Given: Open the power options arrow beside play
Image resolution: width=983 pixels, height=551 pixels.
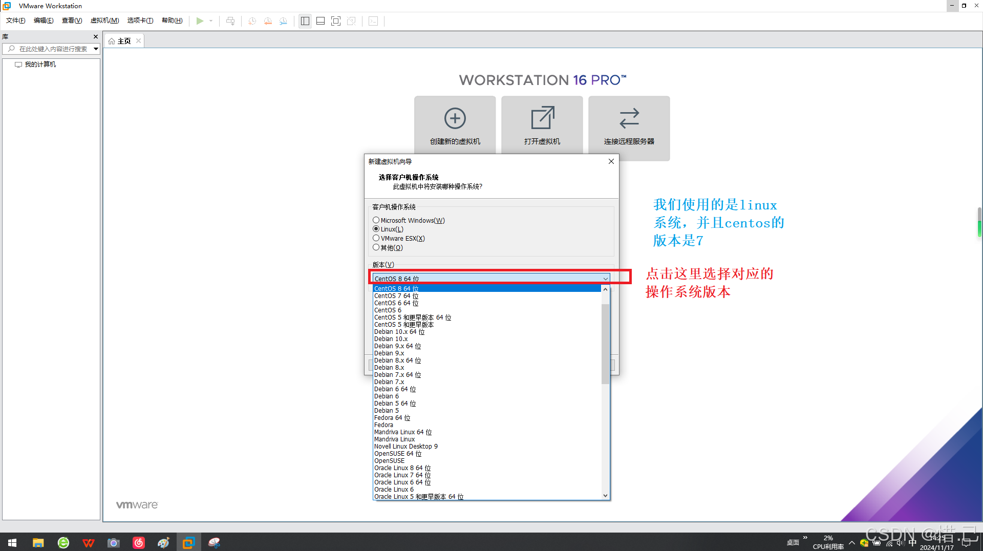Looking at the screenshot, I should pyautogui.click(x=211, y=21).
